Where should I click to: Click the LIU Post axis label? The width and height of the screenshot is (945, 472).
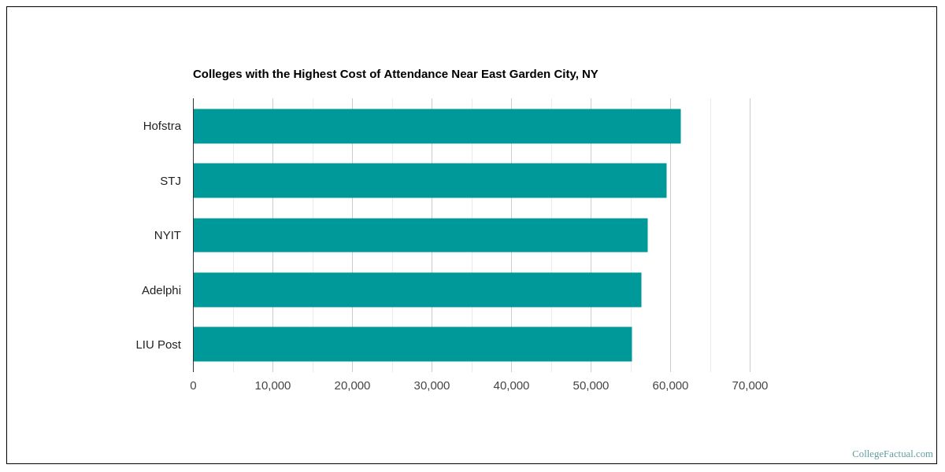pyautogui.click(x=157, y=344)
